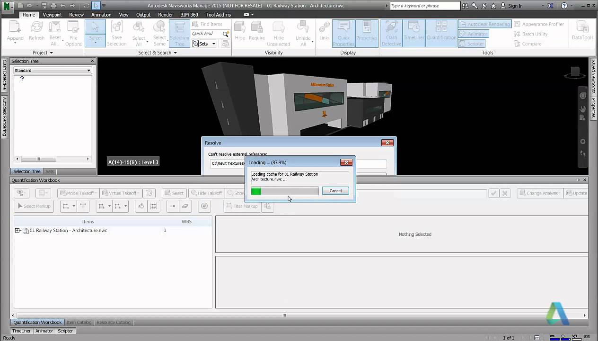598x341 pixels.
Task: Open the Compare tool
Action: [x=528, y=44]
